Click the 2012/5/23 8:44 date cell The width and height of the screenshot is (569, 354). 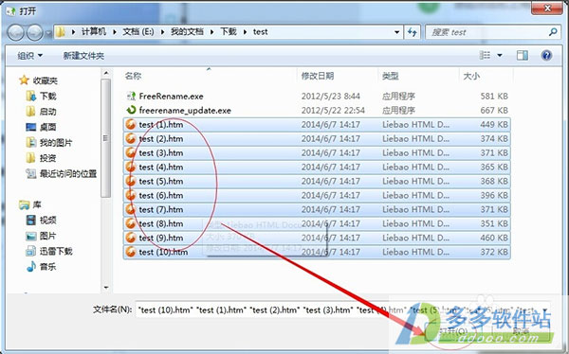331,96
